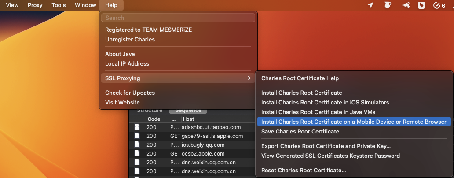Choose Check for Updates
Screen dimensions: 454x178
pos(130,93)
